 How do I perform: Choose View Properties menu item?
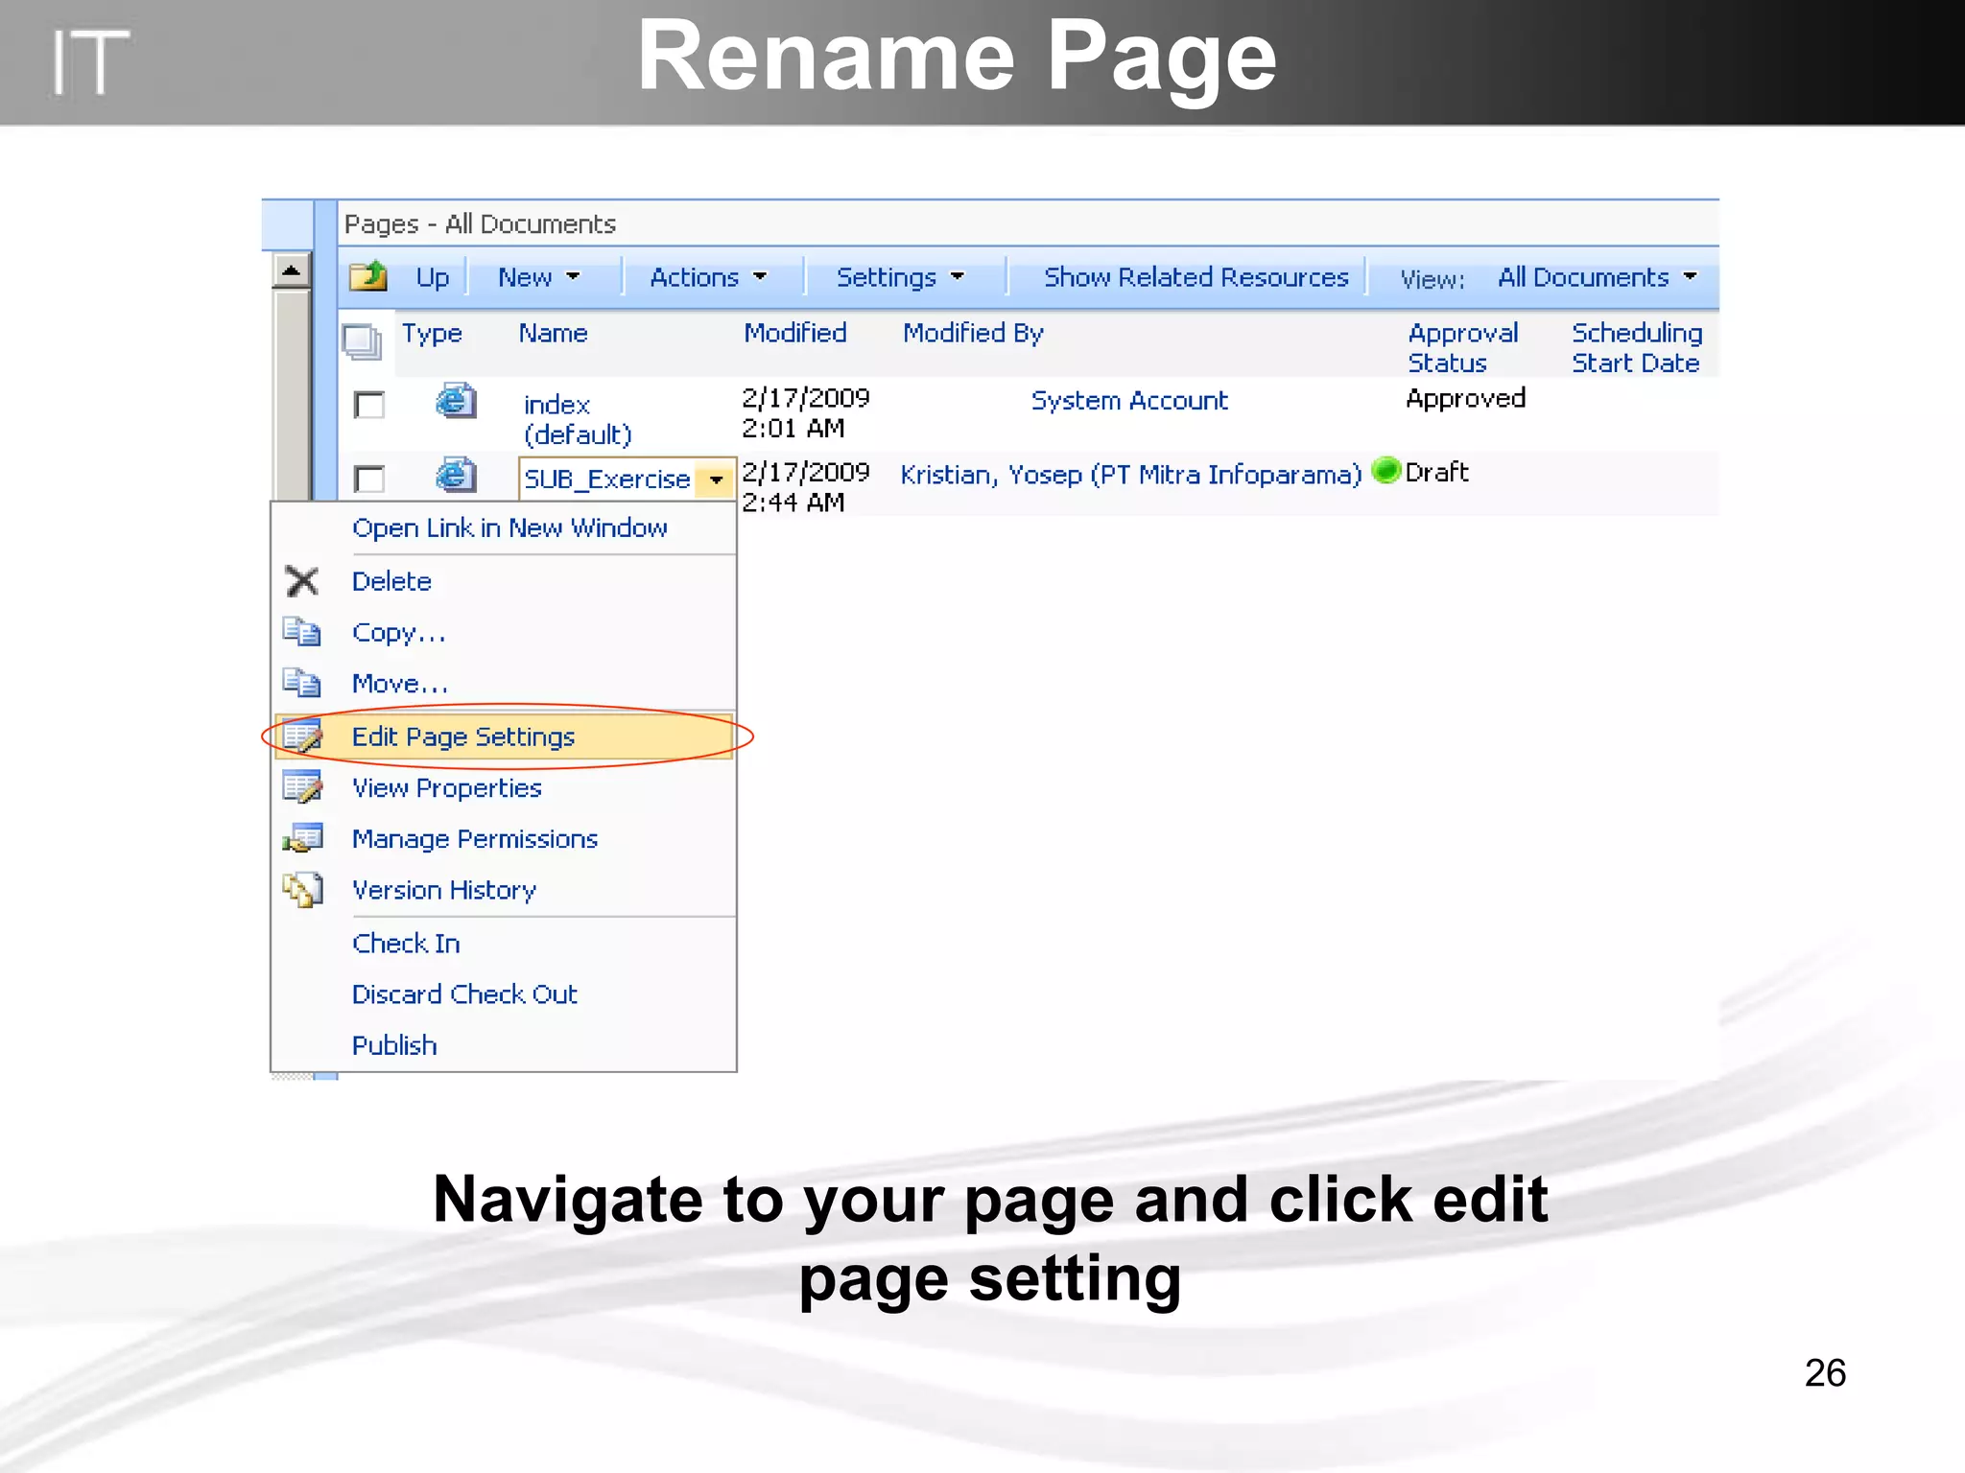tap(447, 787)
